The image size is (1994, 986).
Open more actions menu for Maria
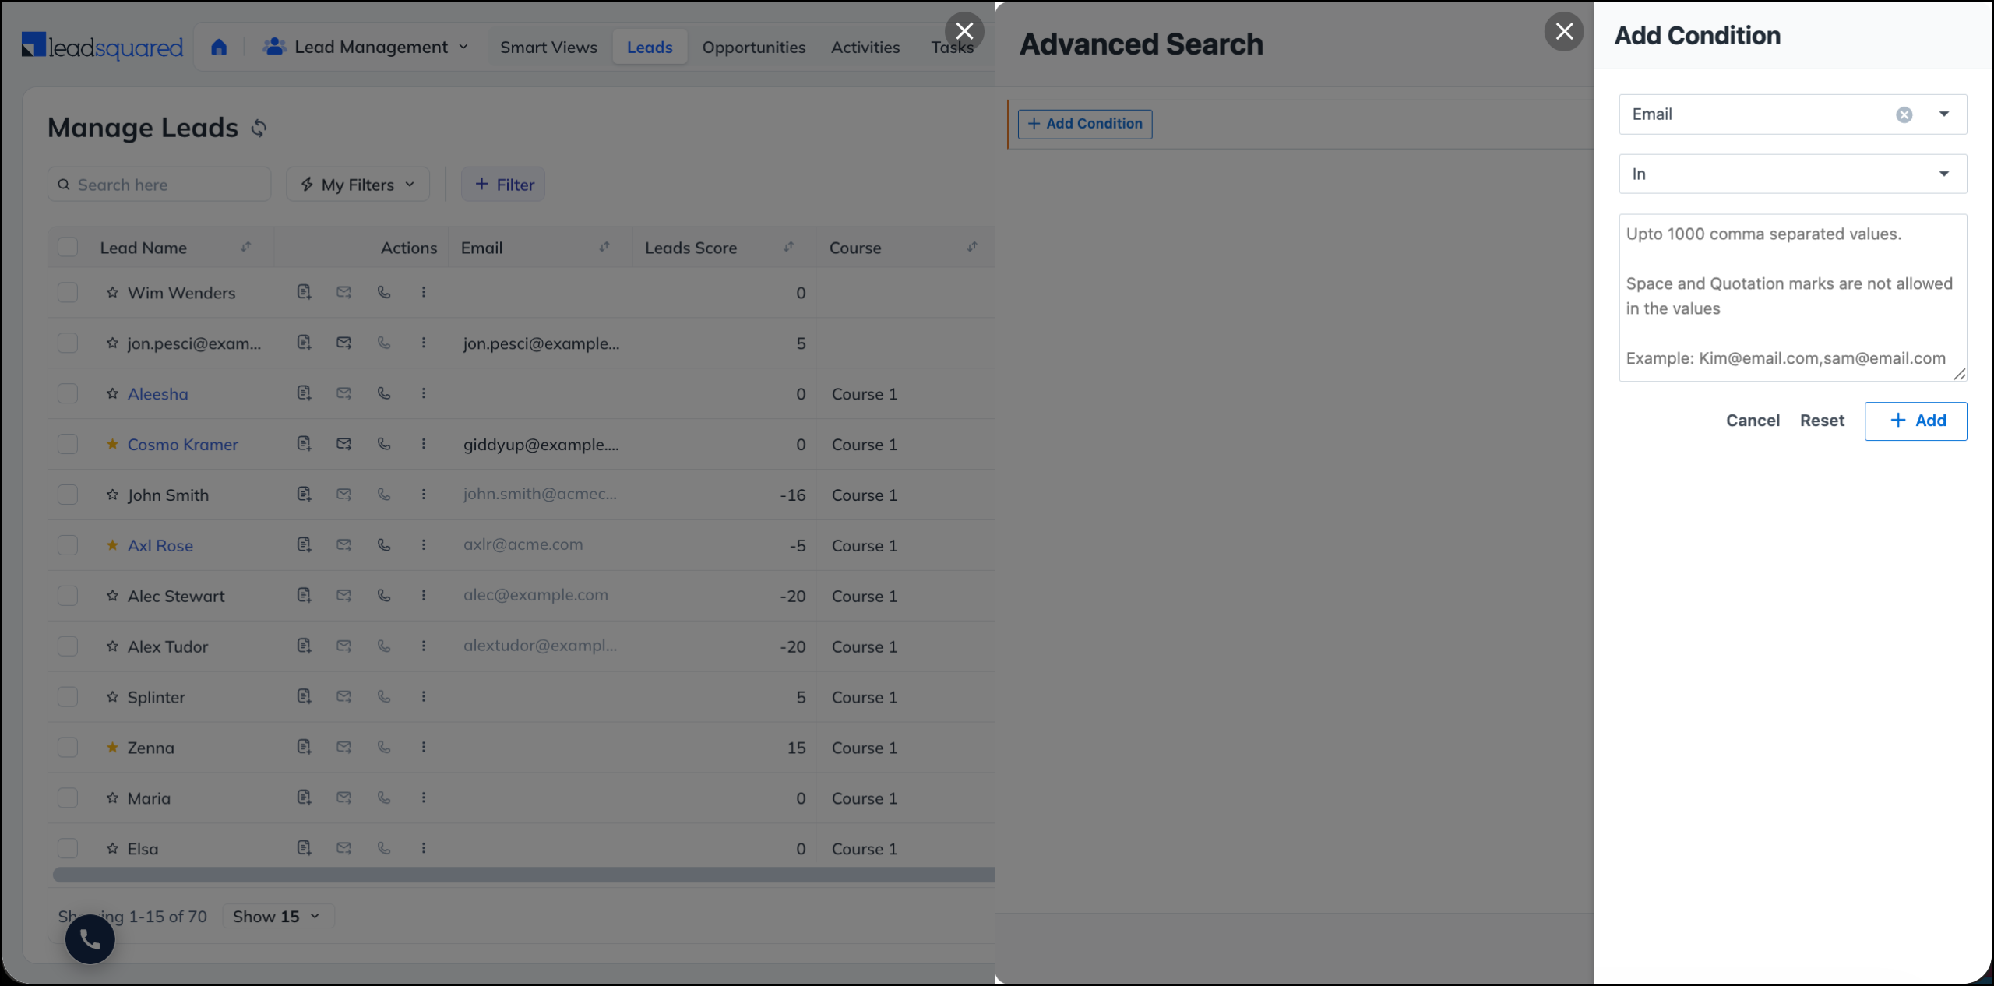click(424, 798)
